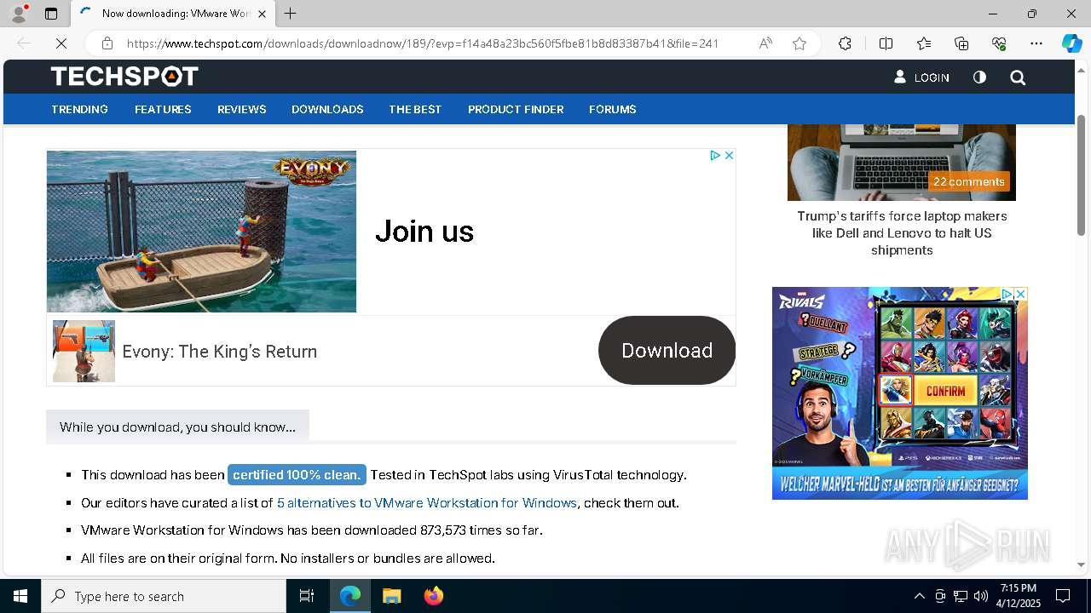Open Edge Settings and more menu
The image size is (1091, 613).
1036,43
